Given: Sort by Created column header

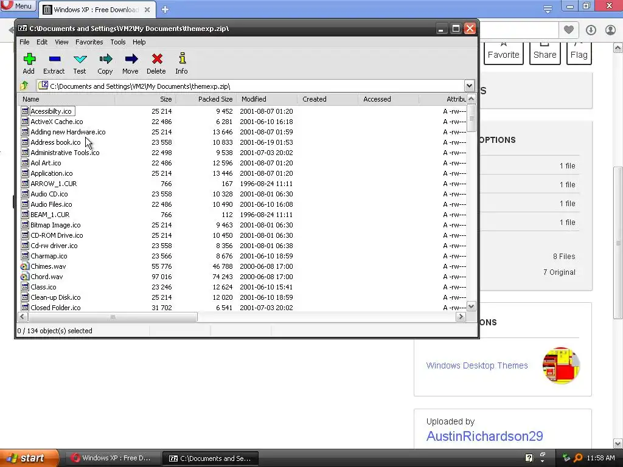Looking at the screenshot, I should [327, 99].
